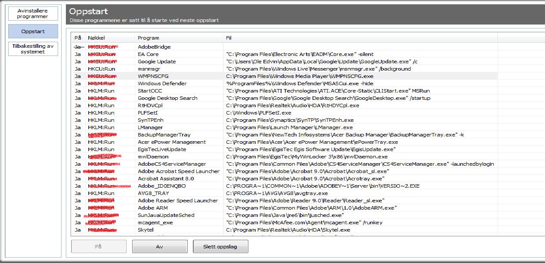Viewport: 545px width, 263px height.
Task: Click the C:\Windows\PLFSetI.exe path
Action: click(258, 113)
